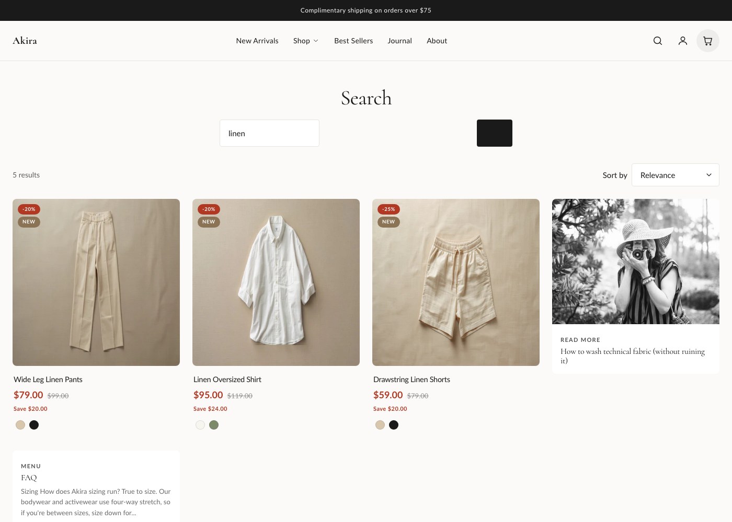Select white swatch for Linen Oversized Shirt
732x522 pixels.
(x=200, y=425)
